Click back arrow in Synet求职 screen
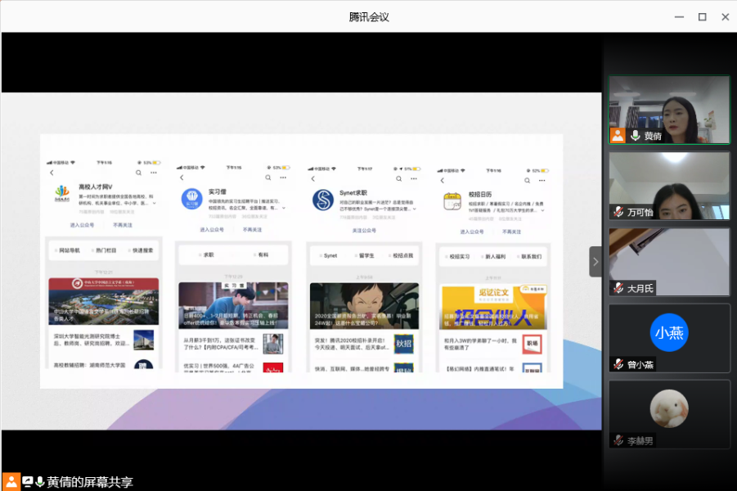This screenshot has height=491, width=737. pyautogui.click(x=313, y=178)
